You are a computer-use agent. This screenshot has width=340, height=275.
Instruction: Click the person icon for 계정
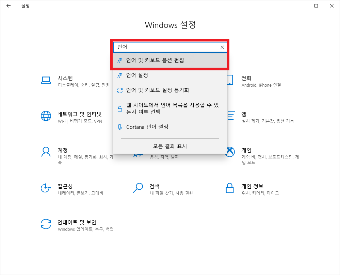[46, 152]
